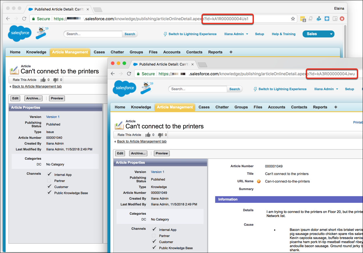Viewport: 363px width, 253px height.
Task: Close the browser tab in back window
Action: (x=87, y=9)
